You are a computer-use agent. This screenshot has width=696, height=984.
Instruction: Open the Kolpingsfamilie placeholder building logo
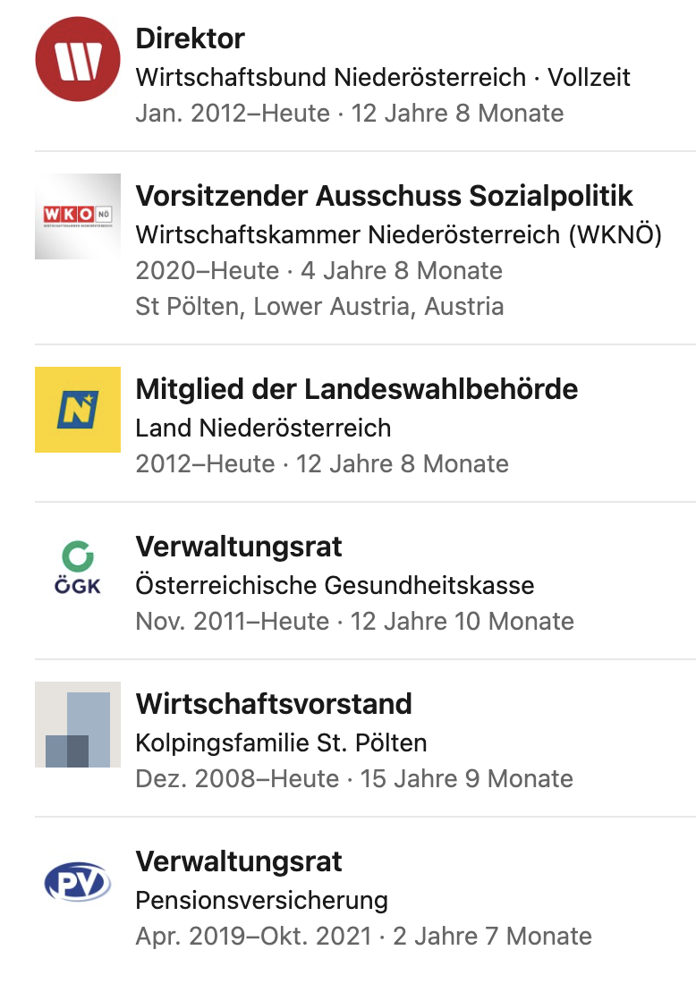click(78, 725)
